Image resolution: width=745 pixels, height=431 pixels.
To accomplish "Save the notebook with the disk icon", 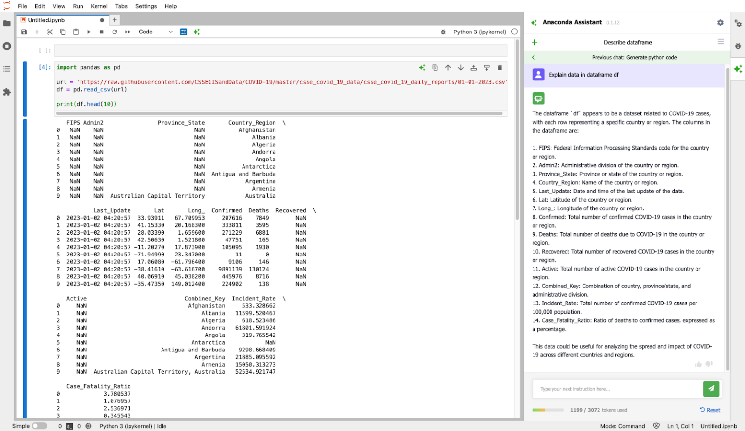I will 24,32.
